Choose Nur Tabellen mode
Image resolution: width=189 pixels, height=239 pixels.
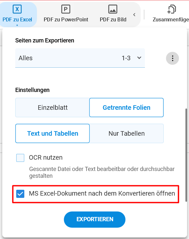[126, 133]
